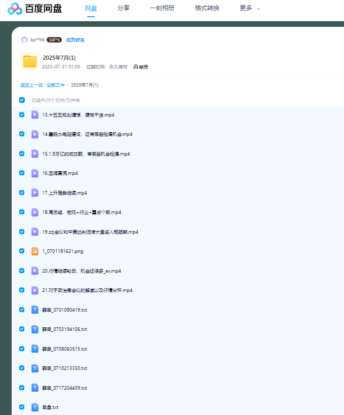Click text icon of 薛早_0703194106.txt
Image resolution: width=344 pixels, height=415 pixels.
coord(35,329)
